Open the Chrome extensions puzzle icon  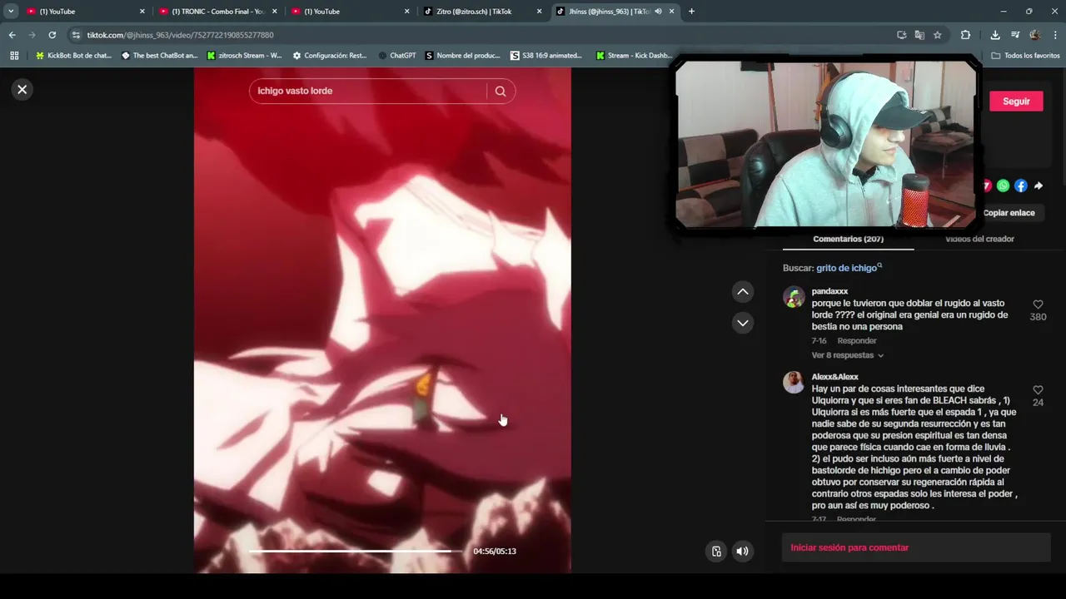[x=965, y=35]
